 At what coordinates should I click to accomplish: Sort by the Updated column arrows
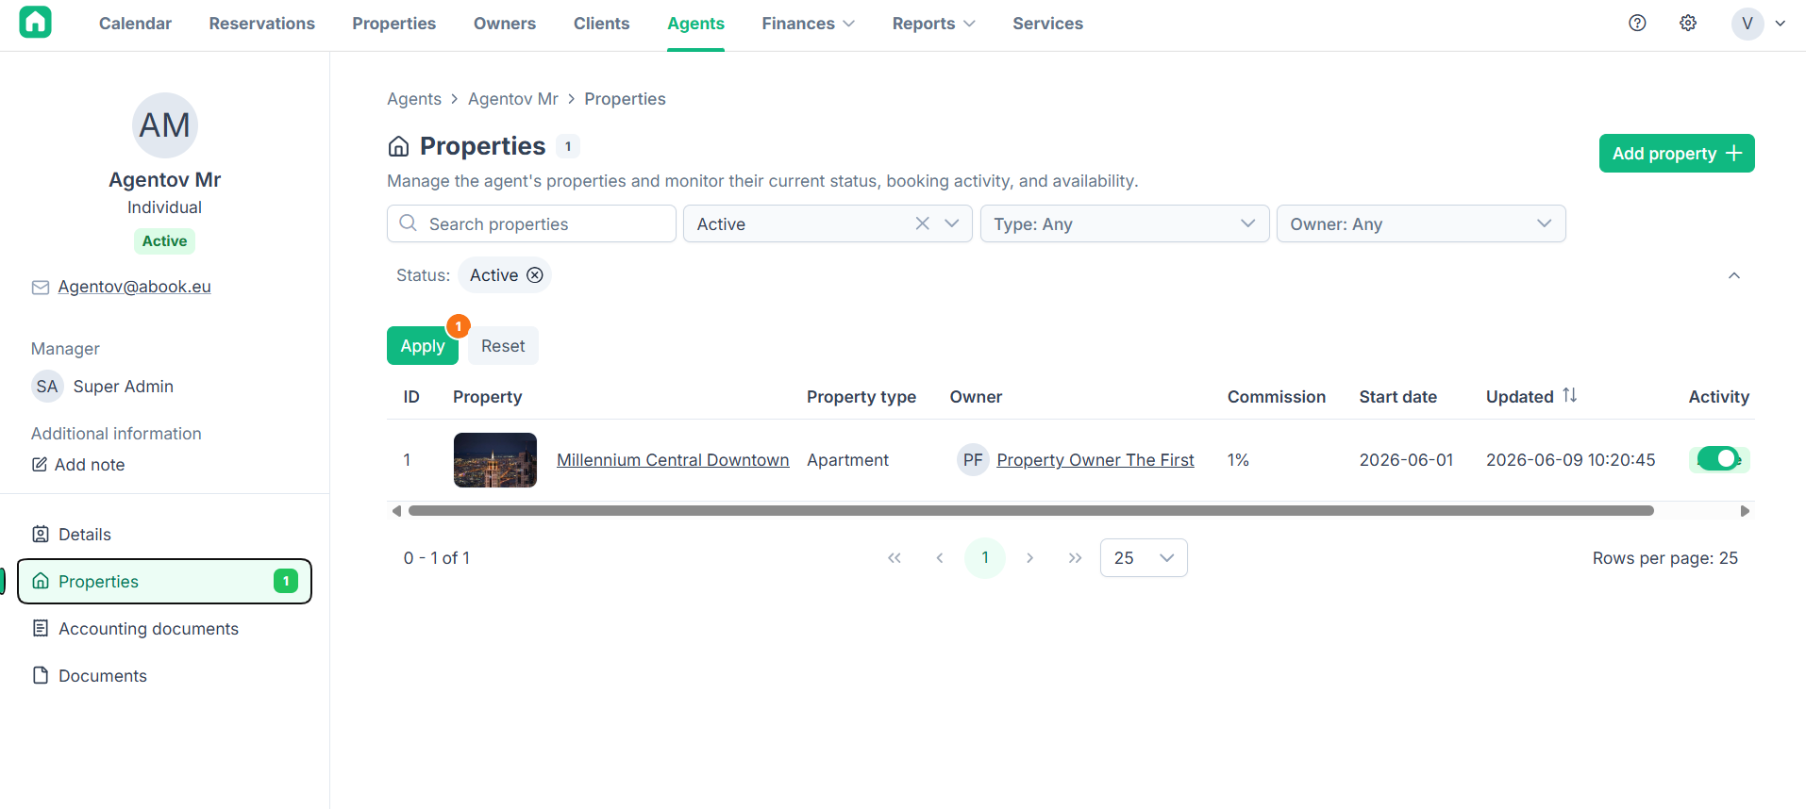(1569, 396)
